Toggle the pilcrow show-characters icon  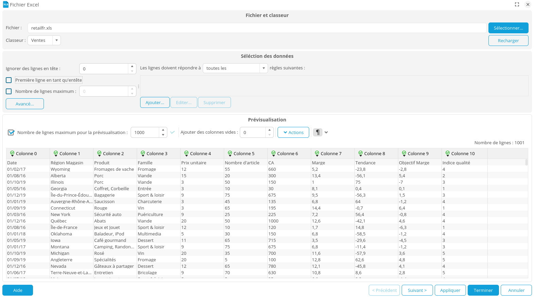pos(317,132)
